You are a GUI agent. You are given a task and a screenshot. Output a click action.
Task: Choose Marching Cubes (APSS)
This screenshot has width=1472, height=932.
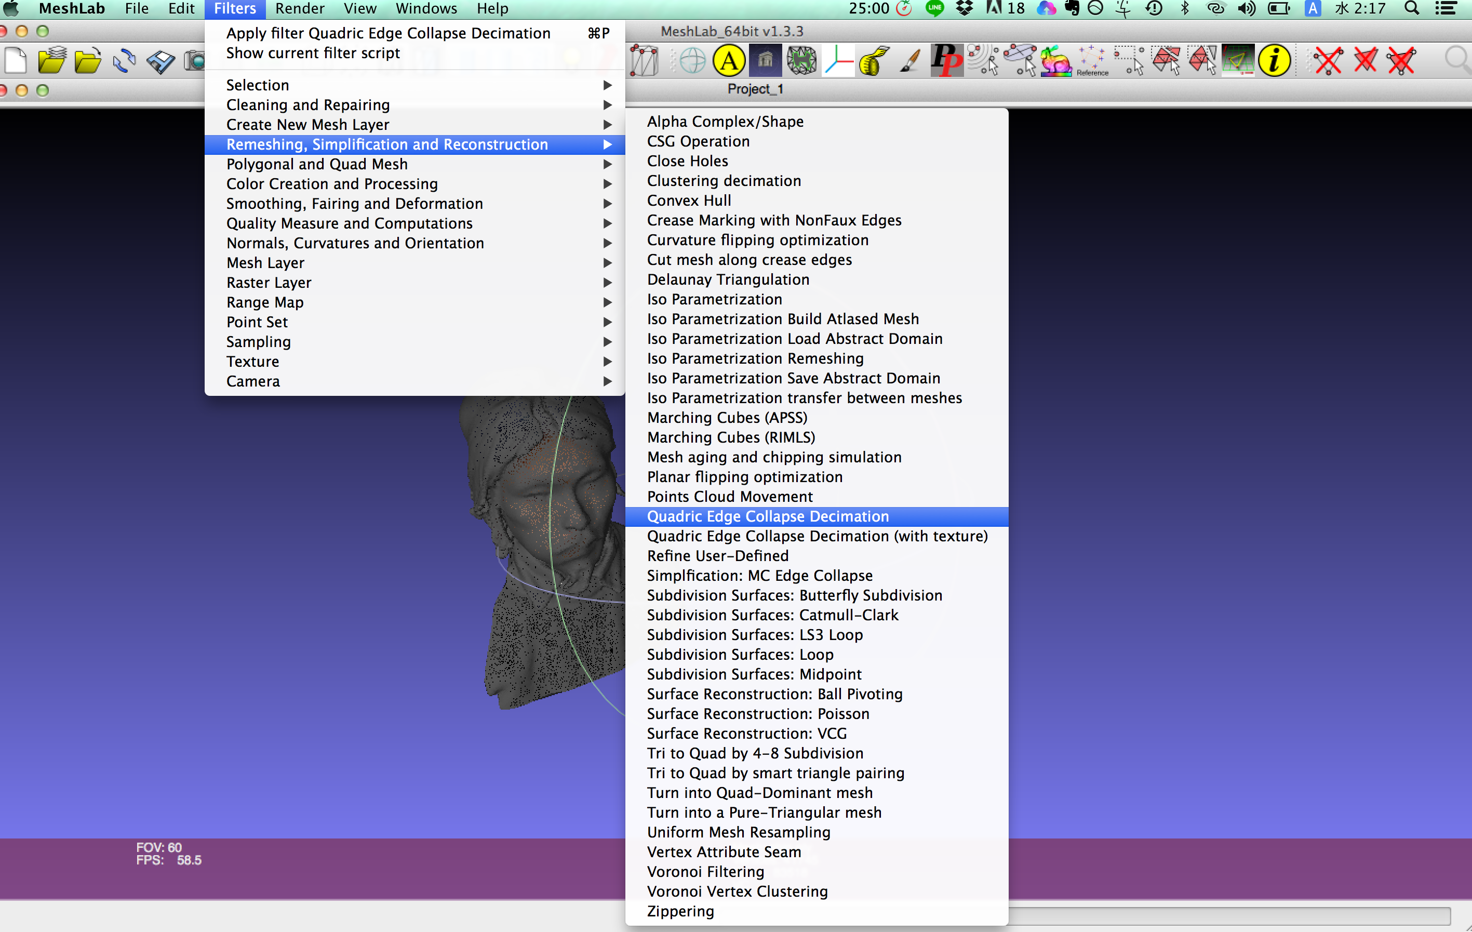[817, 418]
